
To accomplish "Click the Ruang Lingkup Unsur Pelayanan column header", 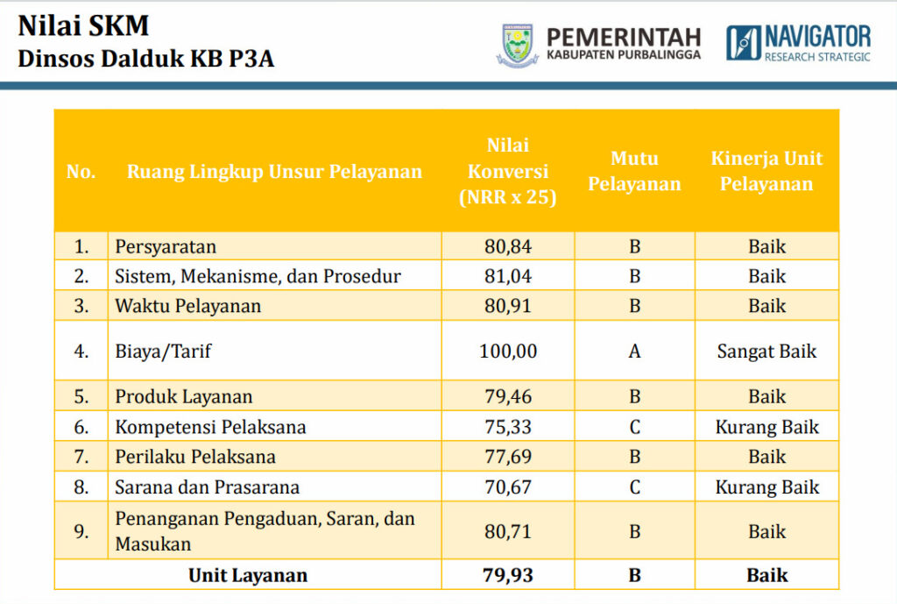I will click(x=274, y=172).
